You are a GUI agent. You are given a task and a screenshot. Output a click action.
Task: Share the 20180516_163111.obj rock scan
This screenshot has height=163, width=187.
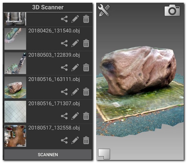[x=64, y=92]
